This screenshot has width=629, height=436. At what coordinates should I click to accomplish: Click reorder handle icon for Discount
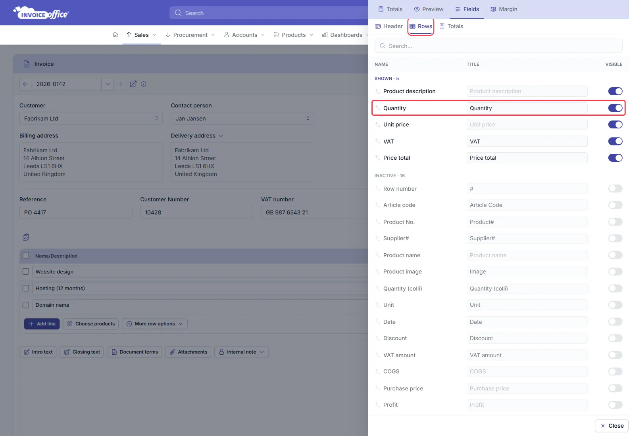click(x=378, y=338)
